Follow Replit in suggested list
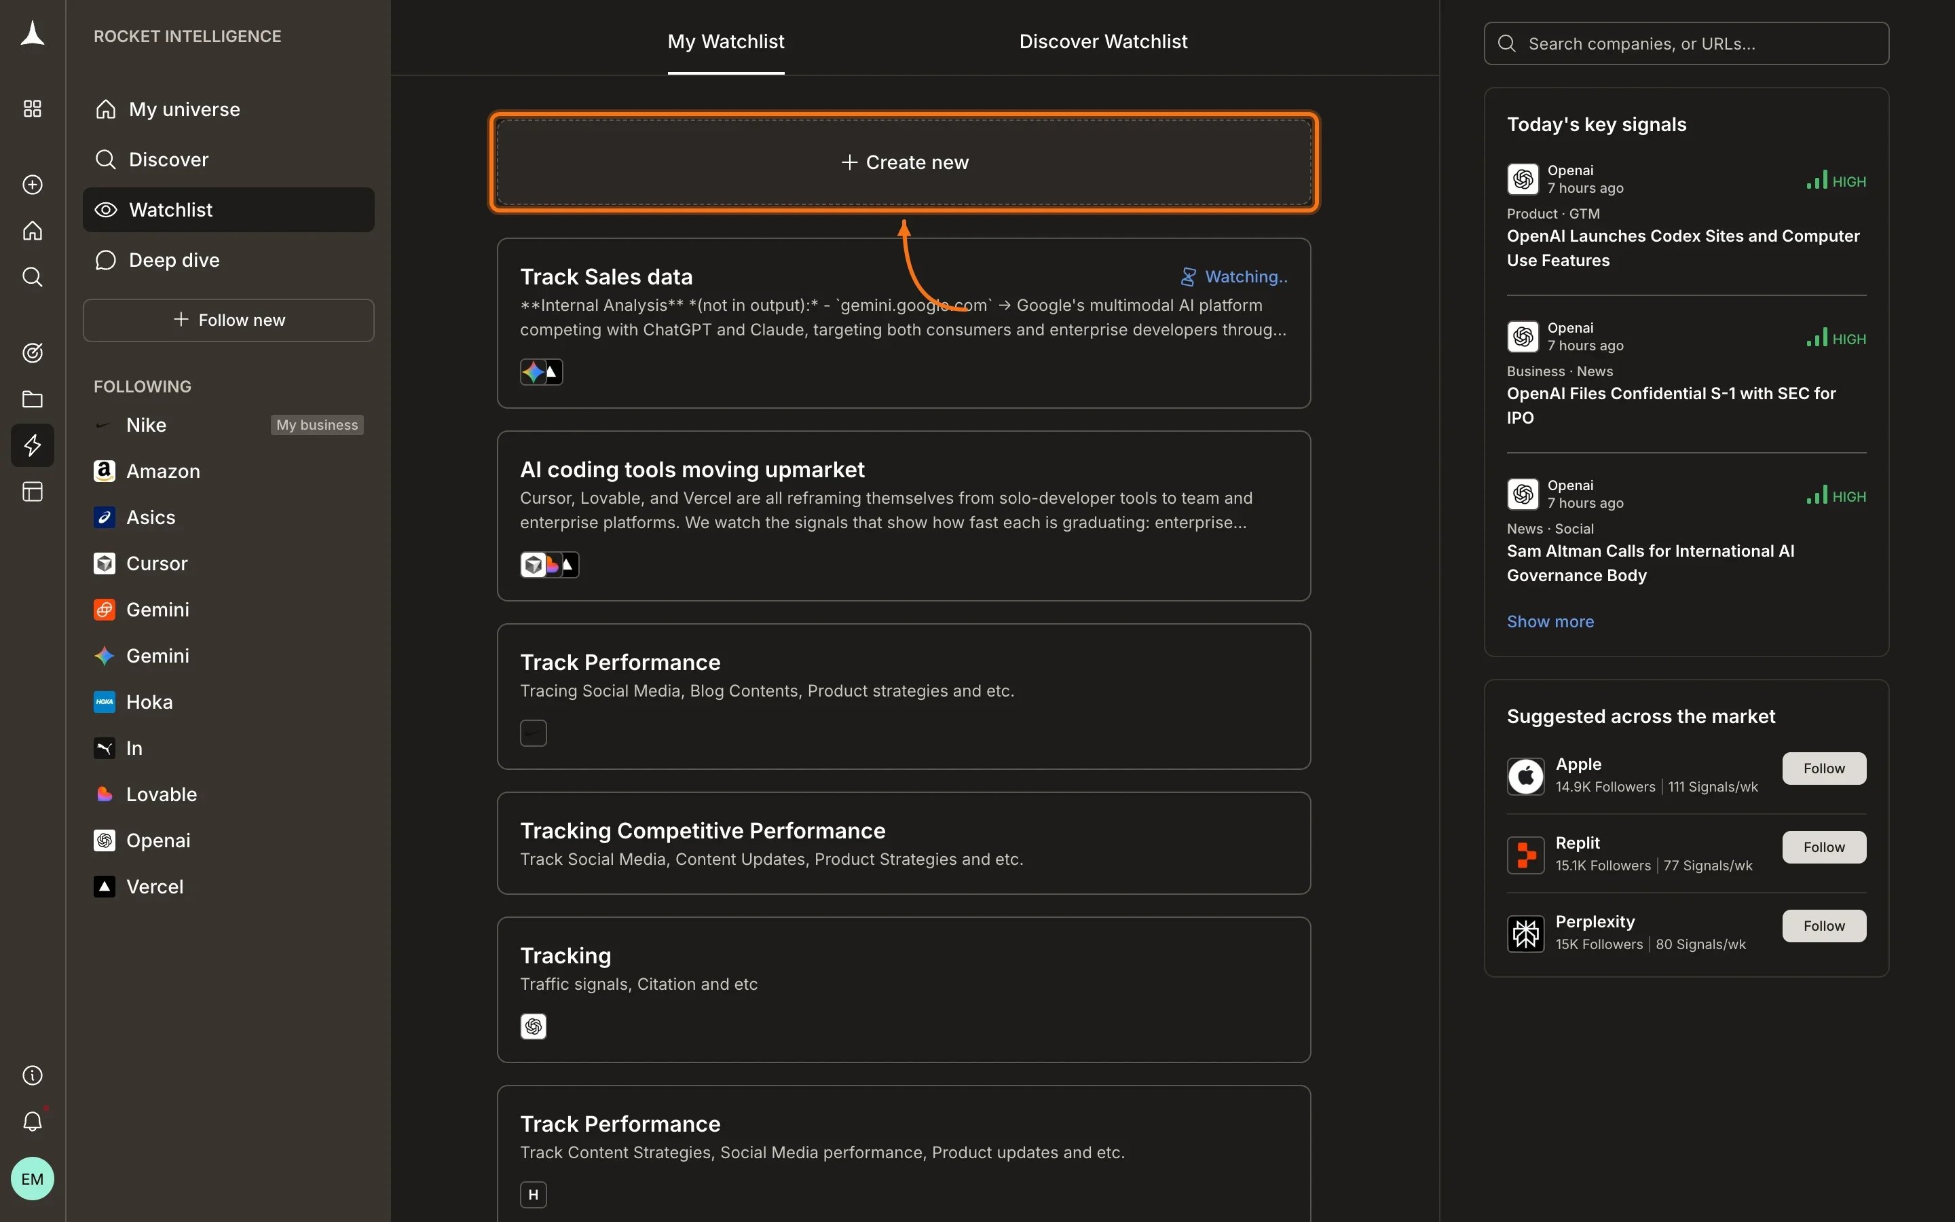Viewport: 1955px width, 1222px height. click(x=1824, y=847)
